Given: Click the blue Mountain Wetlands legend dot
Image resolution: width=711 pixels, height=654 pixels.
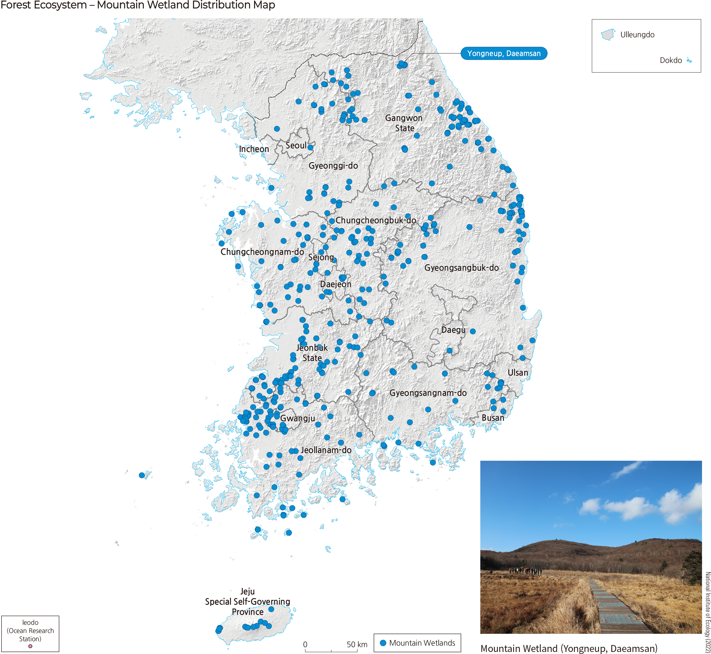Looking at the screenshot, I should tap(383, 643).
